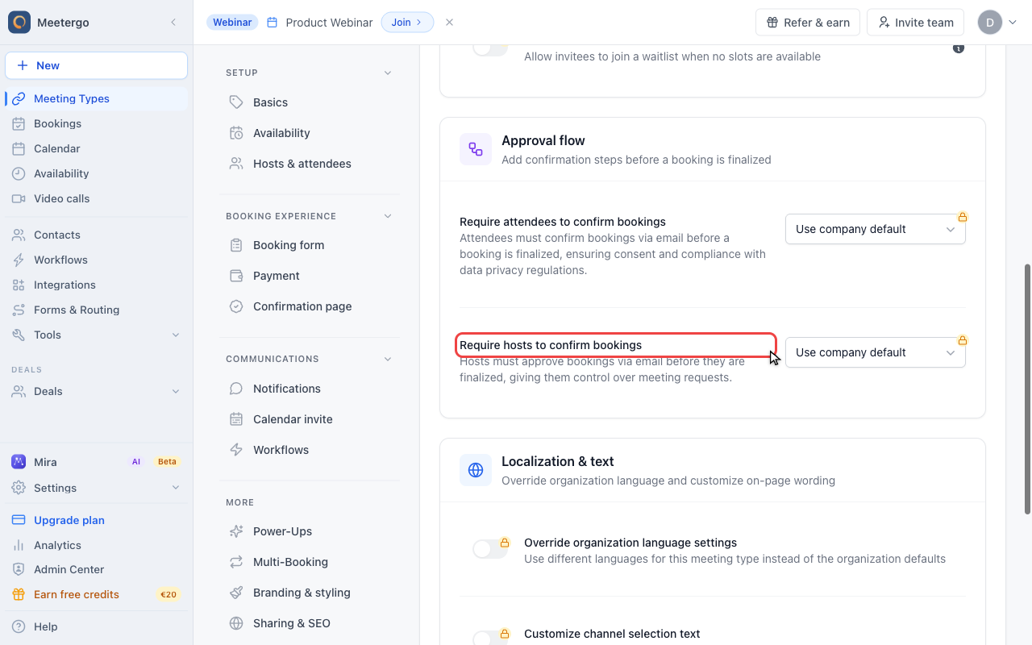The image size is (1032, 645).
Task: Click the Integrations grid icon
Action: click(19, 285)
